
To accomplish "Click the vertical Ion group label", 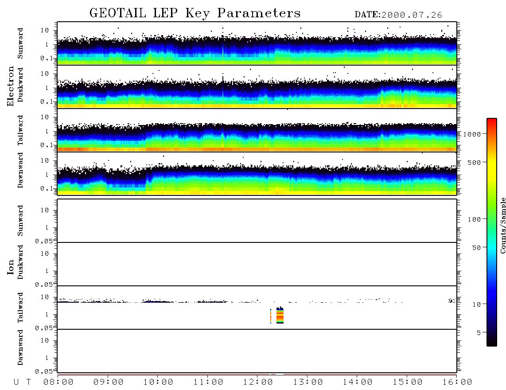I will click(11, 267).
